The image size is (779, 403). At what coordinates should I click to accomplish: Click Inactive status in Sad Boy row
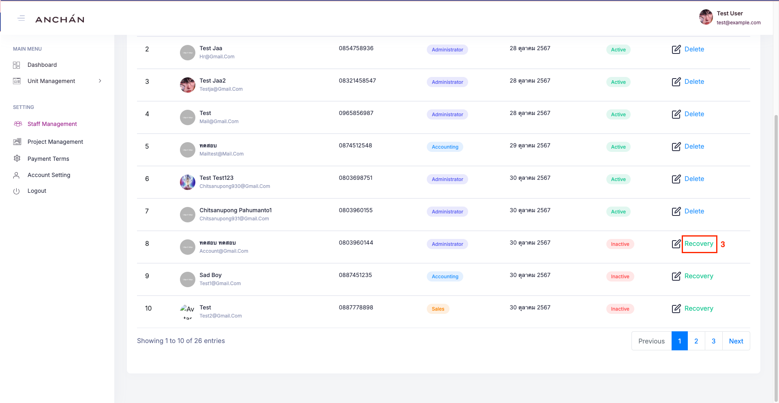pos(620,277)
